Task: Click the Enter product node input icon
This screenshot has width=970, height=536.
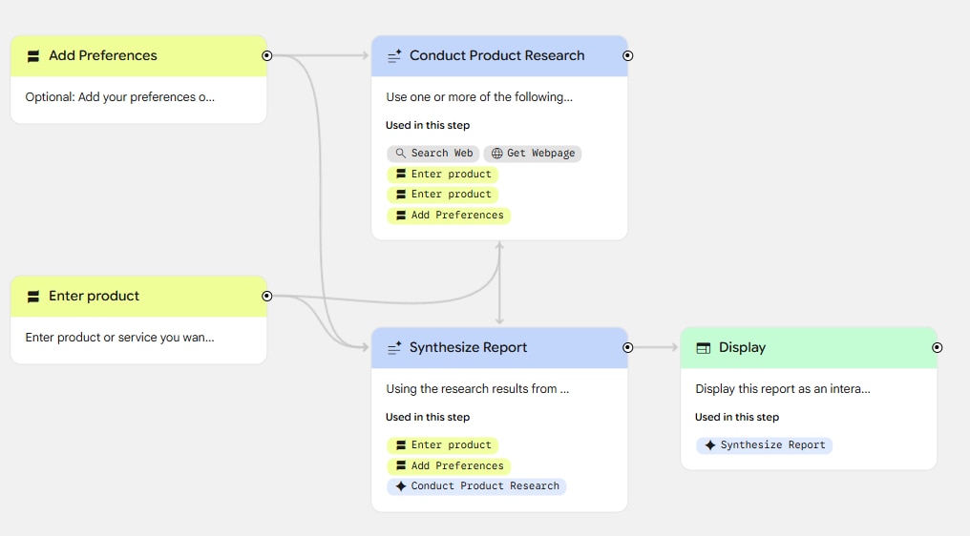Action: [33, 297]
